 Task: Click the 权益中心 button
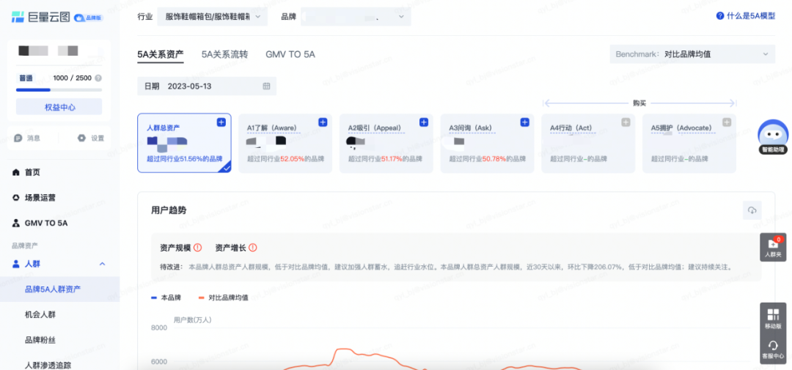point(59,107)
